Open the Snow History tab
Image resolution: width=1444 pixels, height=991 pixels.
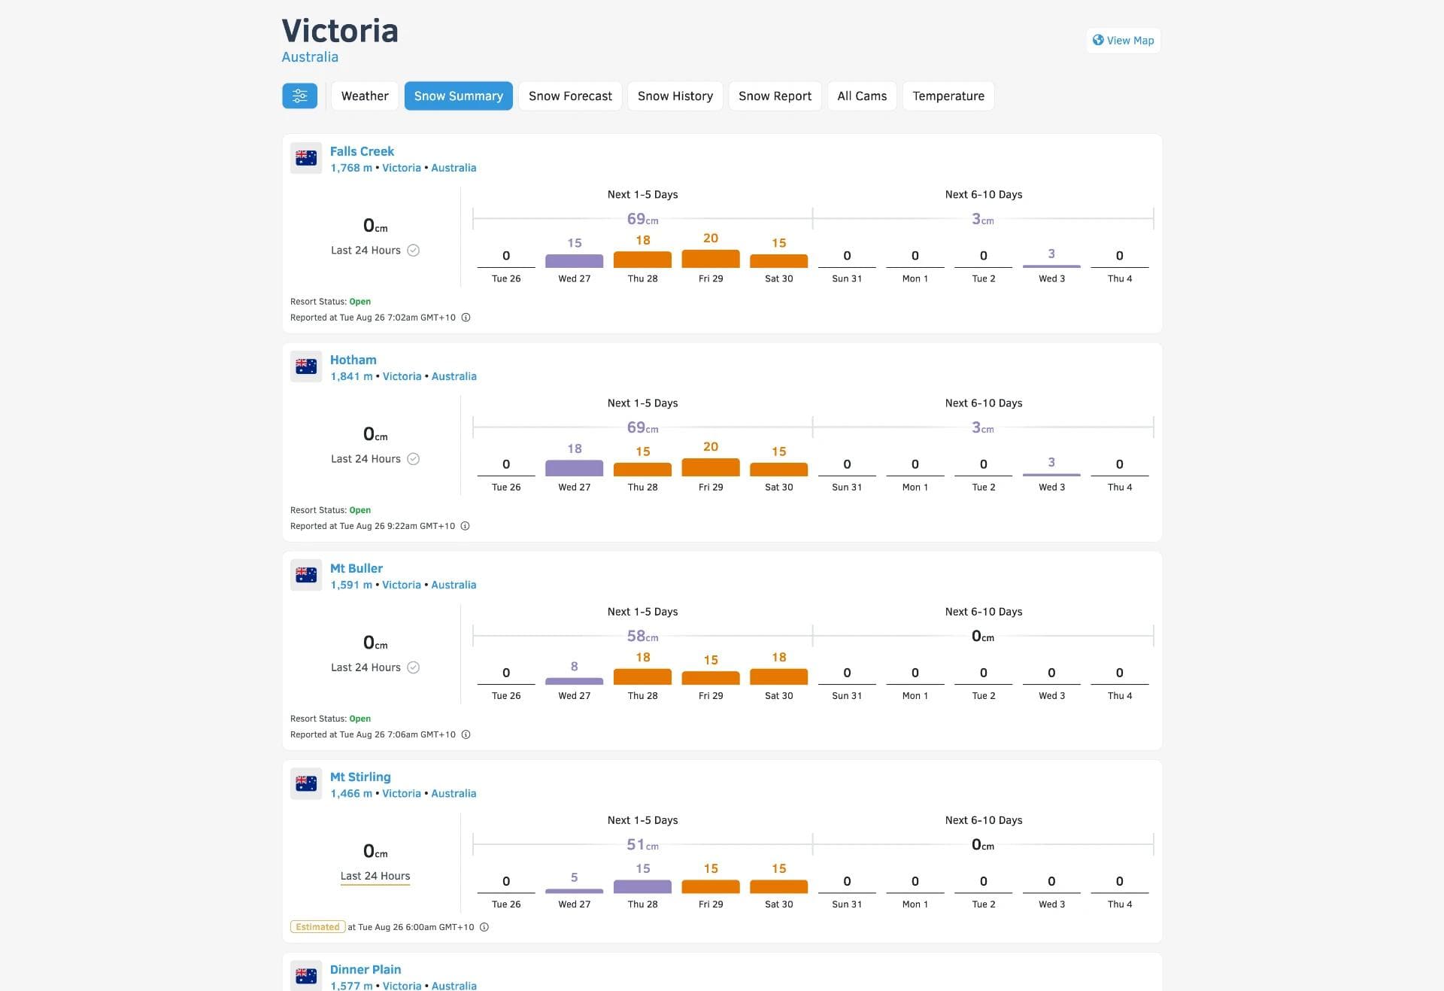tap(675, 96)
